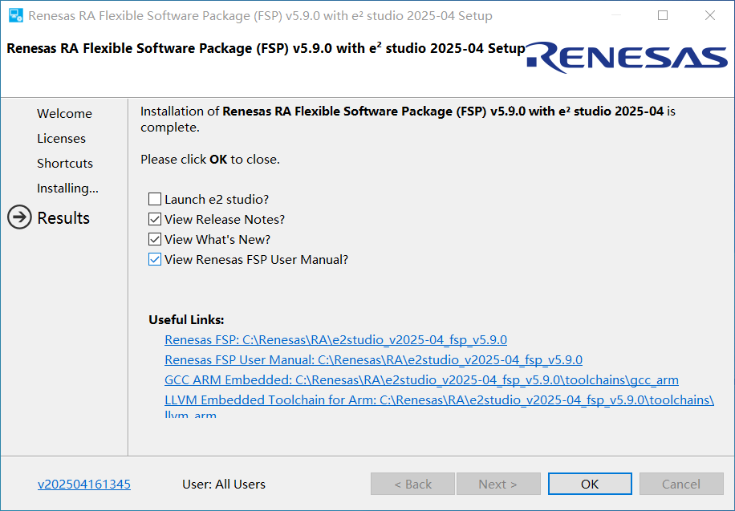Go to the Shortcuts step

(65, 163)
